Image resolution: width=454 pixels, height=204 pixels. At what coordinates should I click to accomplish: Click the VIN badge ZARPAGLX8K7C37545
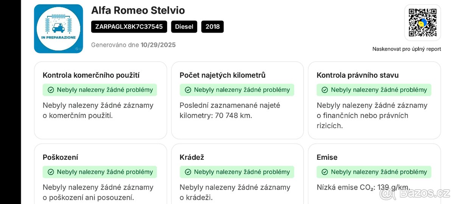tap(129, 26)
